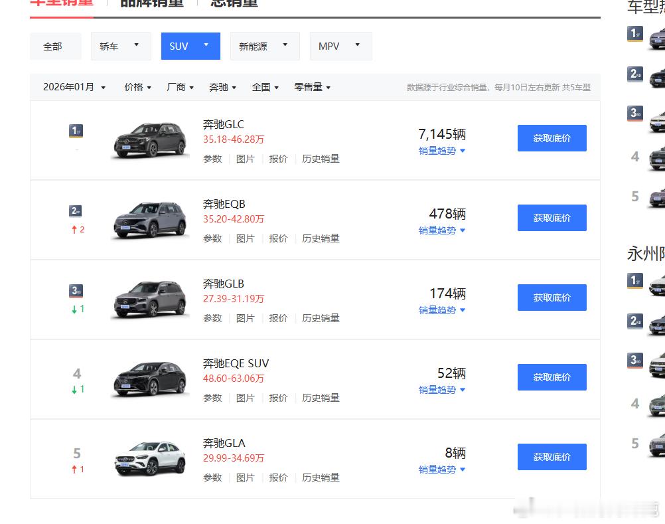This screenshot has height=524, width=665.
Task: Select the 全部 filter tab
Action: pyautogui.click(x=55, y=46)
